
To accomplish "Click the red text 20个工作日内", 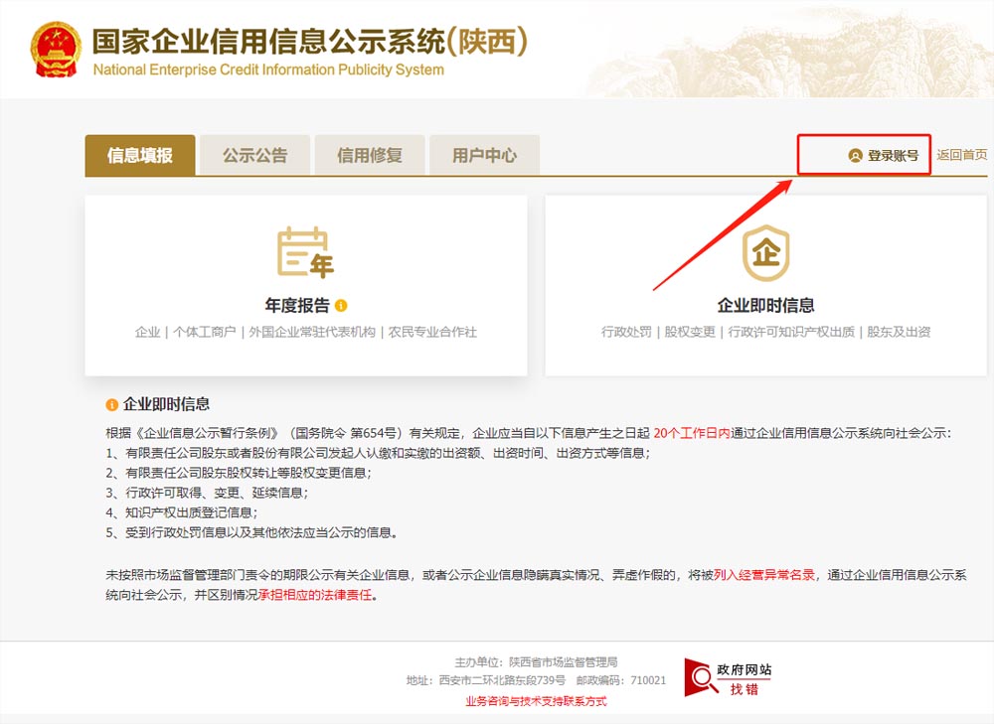I will coord(692,433).
